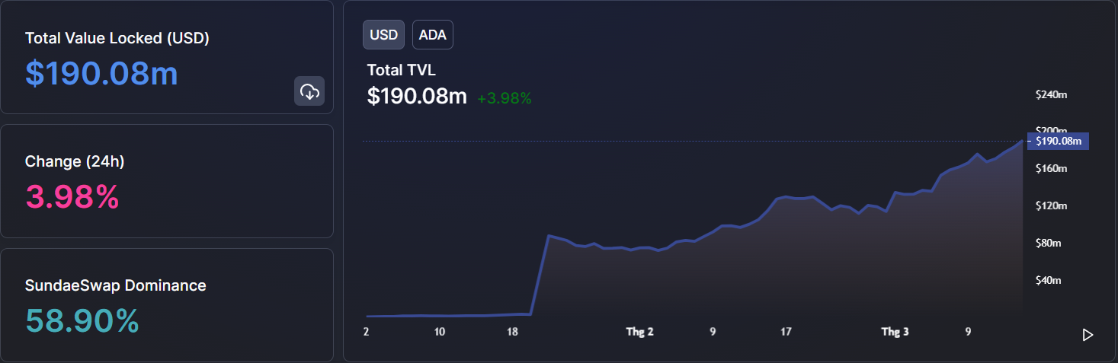Click the 2 x-axis date label

pyautogui.click(x=367, y=332)
